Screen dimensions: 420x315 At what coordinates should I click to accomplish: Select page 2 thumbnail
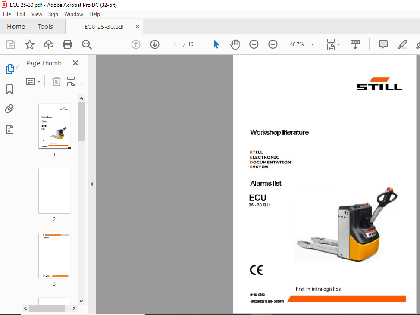[54, 191]
